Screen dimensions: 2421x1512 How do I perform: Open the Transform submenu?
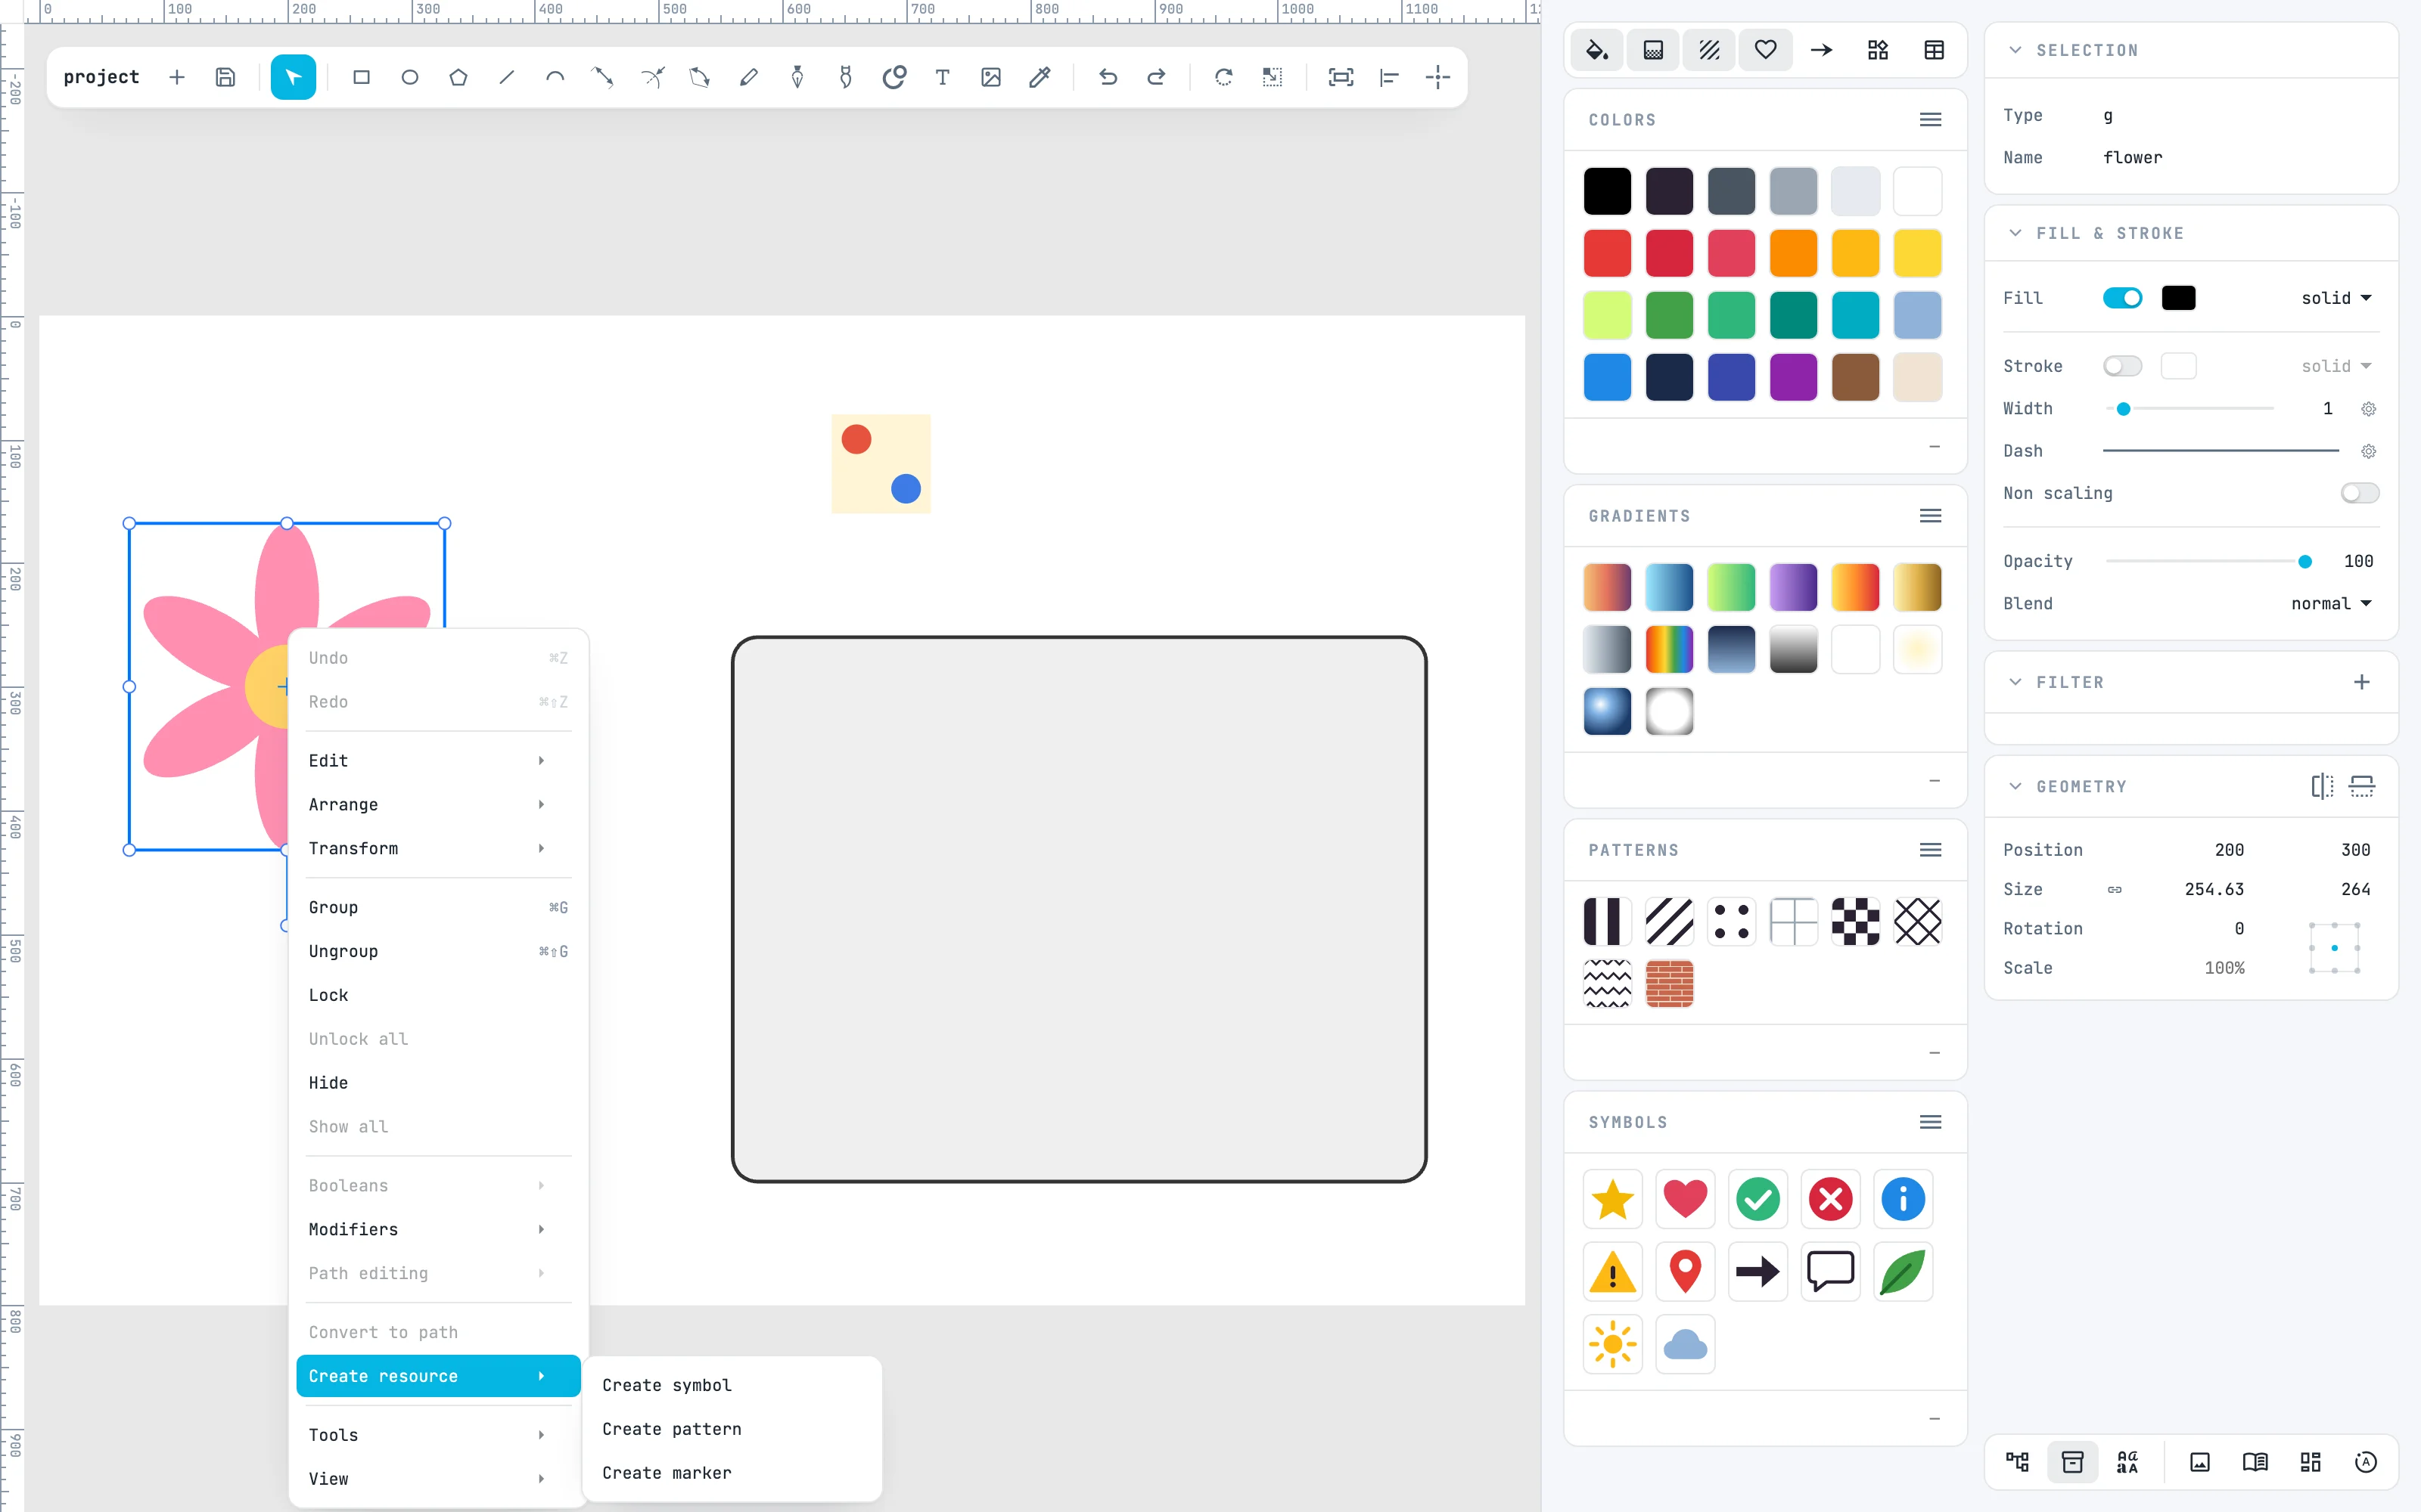pos(438,848)
